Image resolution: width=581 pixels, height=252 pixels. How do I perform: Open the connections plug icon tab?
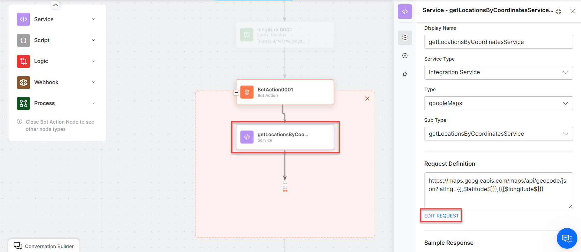[x=405, y=74]
